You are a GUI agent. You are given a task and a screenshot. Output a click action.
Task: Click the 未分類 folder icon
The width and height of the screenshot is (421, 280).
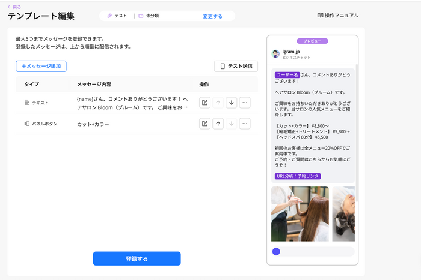coord(141,16)
